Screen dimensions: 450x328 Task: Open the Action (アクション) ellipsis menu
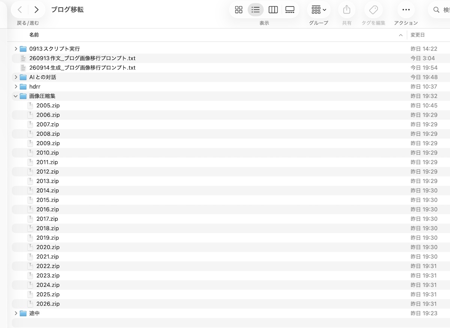click(406, 10)
